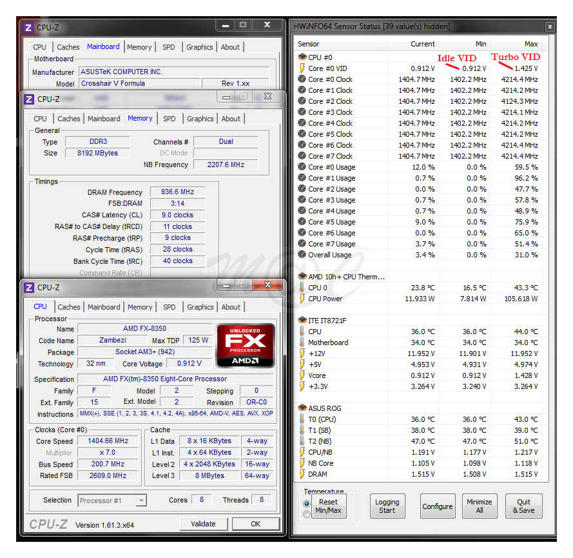Open HWiNFO settings via the Configure button
Viewport: 573px width, 558px height.
(x=438, y=506)
